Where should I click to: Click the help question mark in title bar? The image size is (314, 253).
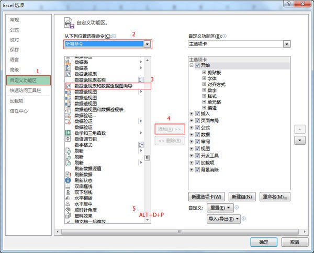click(x=289, y=4)
